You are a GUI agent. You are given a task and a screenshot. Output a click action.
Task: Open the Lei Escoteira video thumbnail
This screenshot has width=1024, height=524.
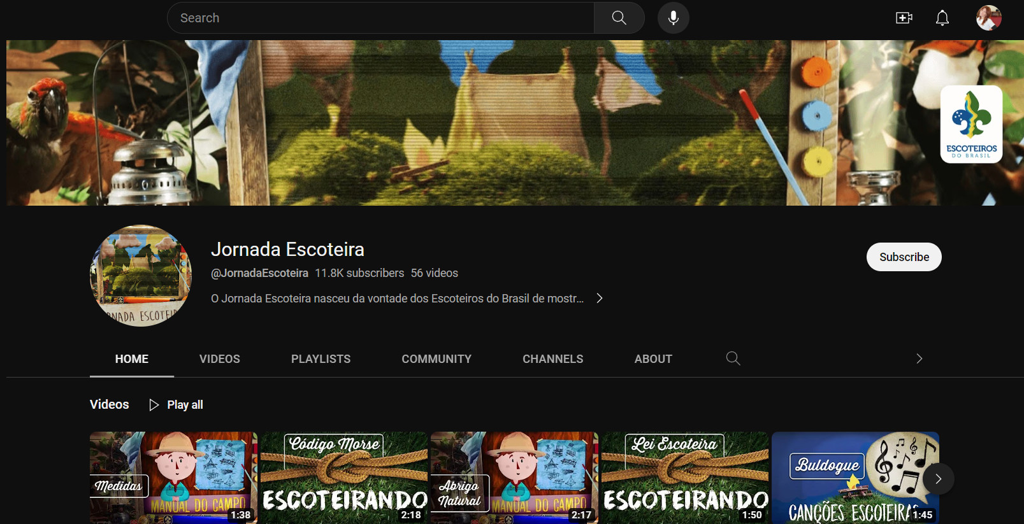pyautogui.click(x=685, y=478)
